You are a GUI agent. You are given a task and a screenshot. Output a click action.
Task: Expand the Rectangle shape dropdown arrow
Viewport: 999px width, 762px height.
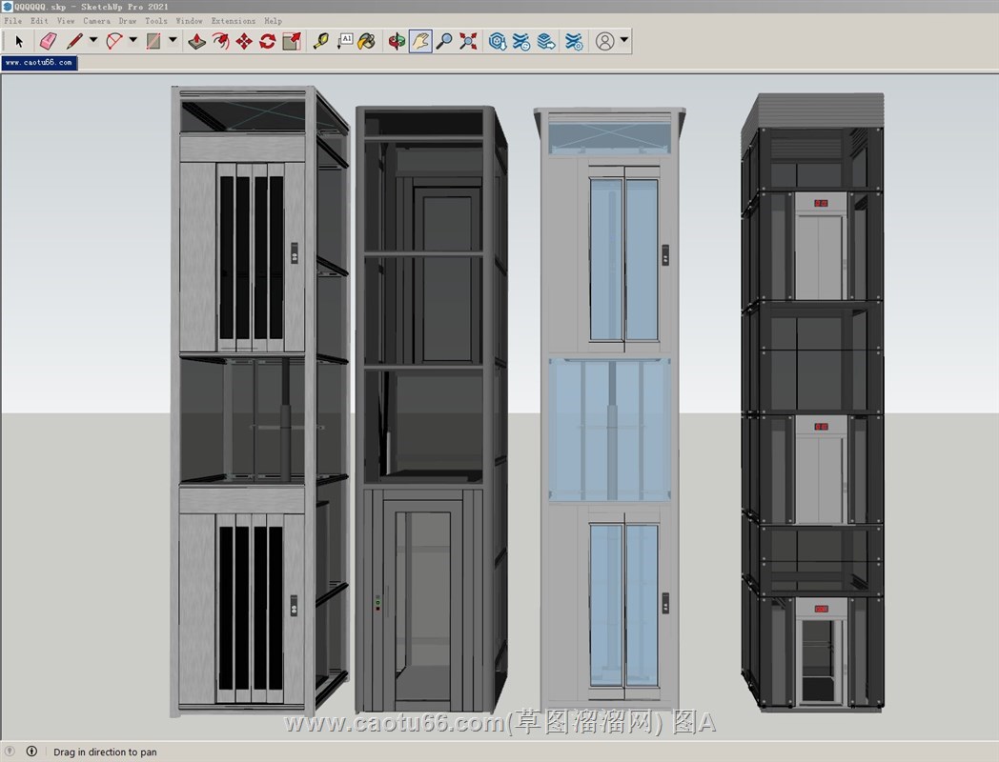173,39
